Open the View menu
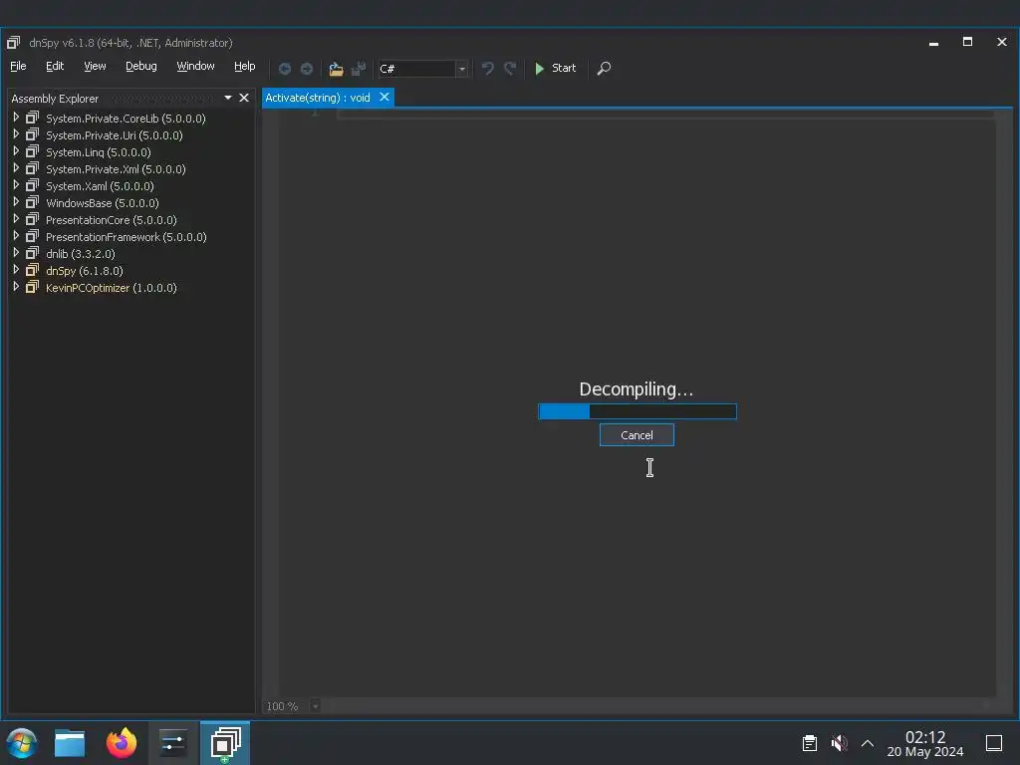 [x=95, y=67]
